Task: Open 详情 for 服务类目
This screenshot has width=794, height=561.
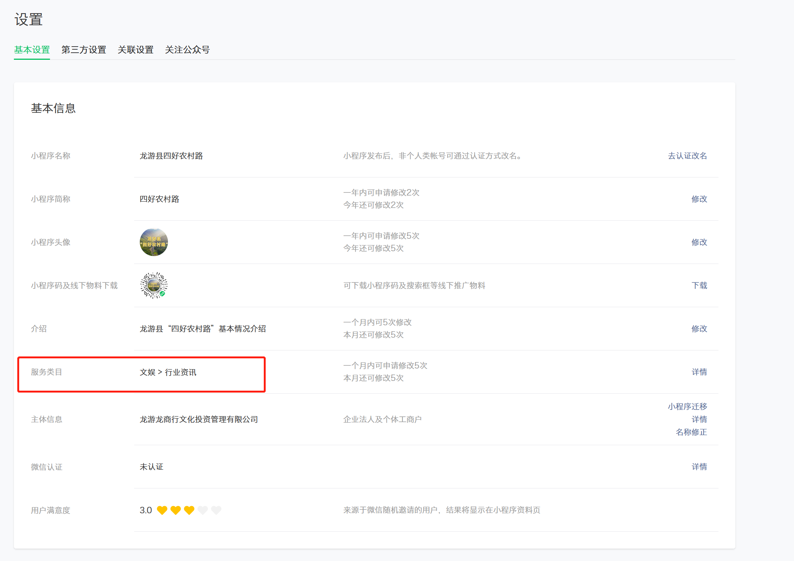Action: pyautogui.click(x=699, y=372)
